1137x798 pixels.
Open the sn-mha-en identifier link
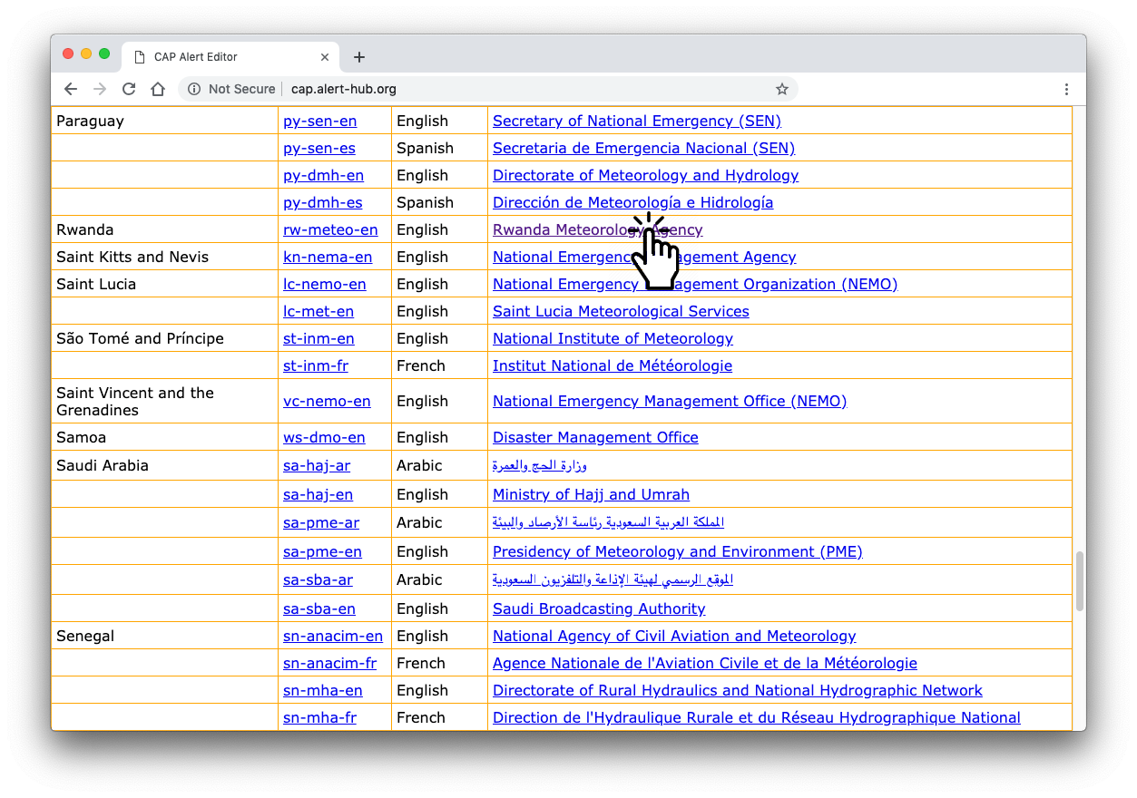coord(323,690)
